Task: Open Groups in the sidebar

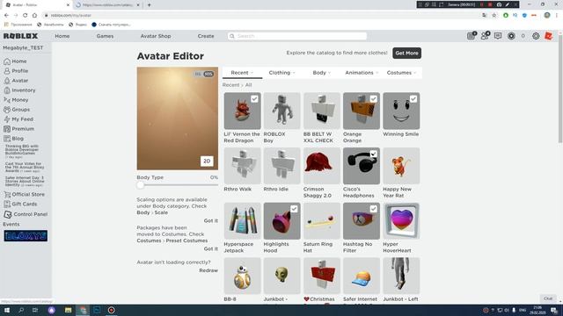Action: point(17,110)
